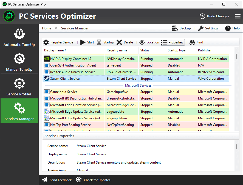This screenshot has width=243, height=185.
Task: Click the OpenSSH Authentication Agent row icon
Action: pyautogui.click(x=47, y=65)
